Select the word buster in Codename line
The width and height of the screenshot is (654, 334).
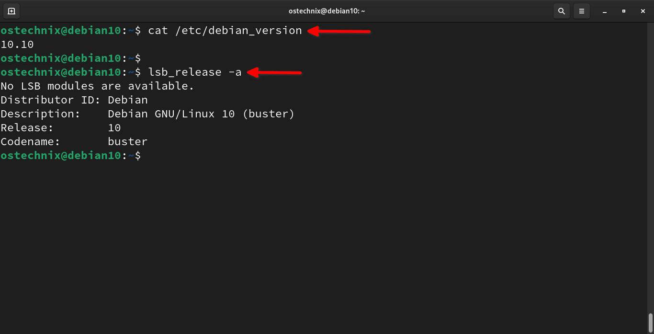[x=127, y=141]
